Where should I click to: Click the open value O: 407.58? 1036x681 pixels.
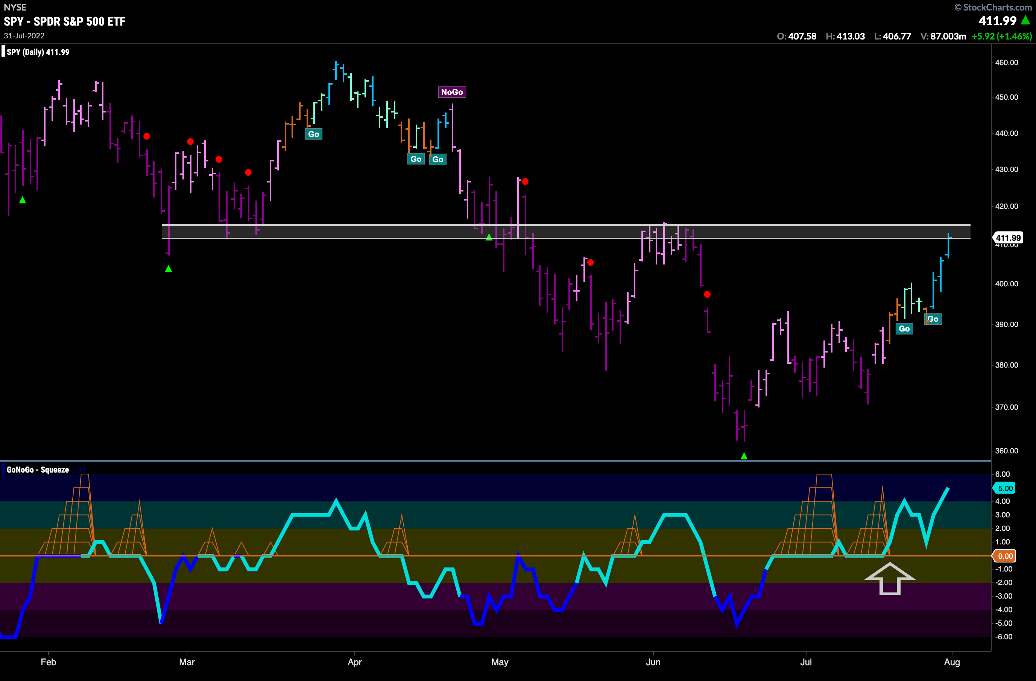(x=797, y=36)
